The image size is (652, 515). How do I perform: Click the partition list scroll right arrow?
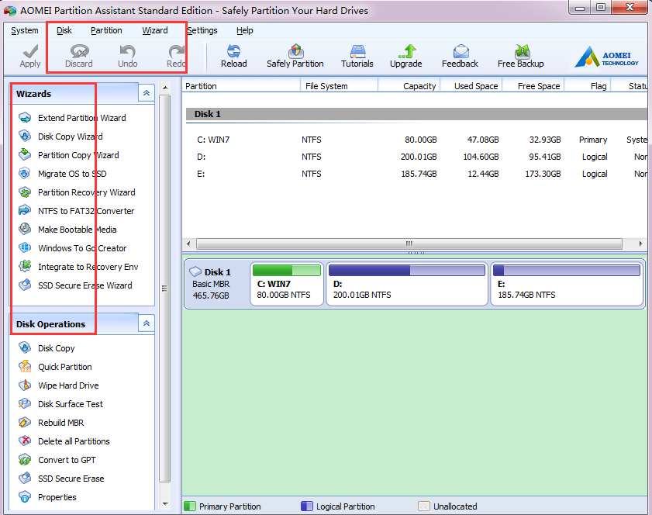pos(640,244)
